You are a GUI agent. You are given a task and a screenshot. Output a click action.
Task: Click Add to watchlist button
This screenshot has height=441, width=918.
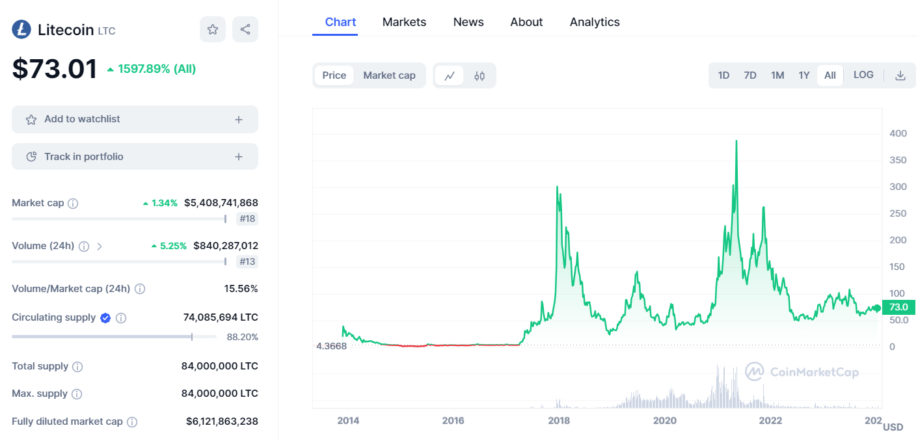pos(135,120)
